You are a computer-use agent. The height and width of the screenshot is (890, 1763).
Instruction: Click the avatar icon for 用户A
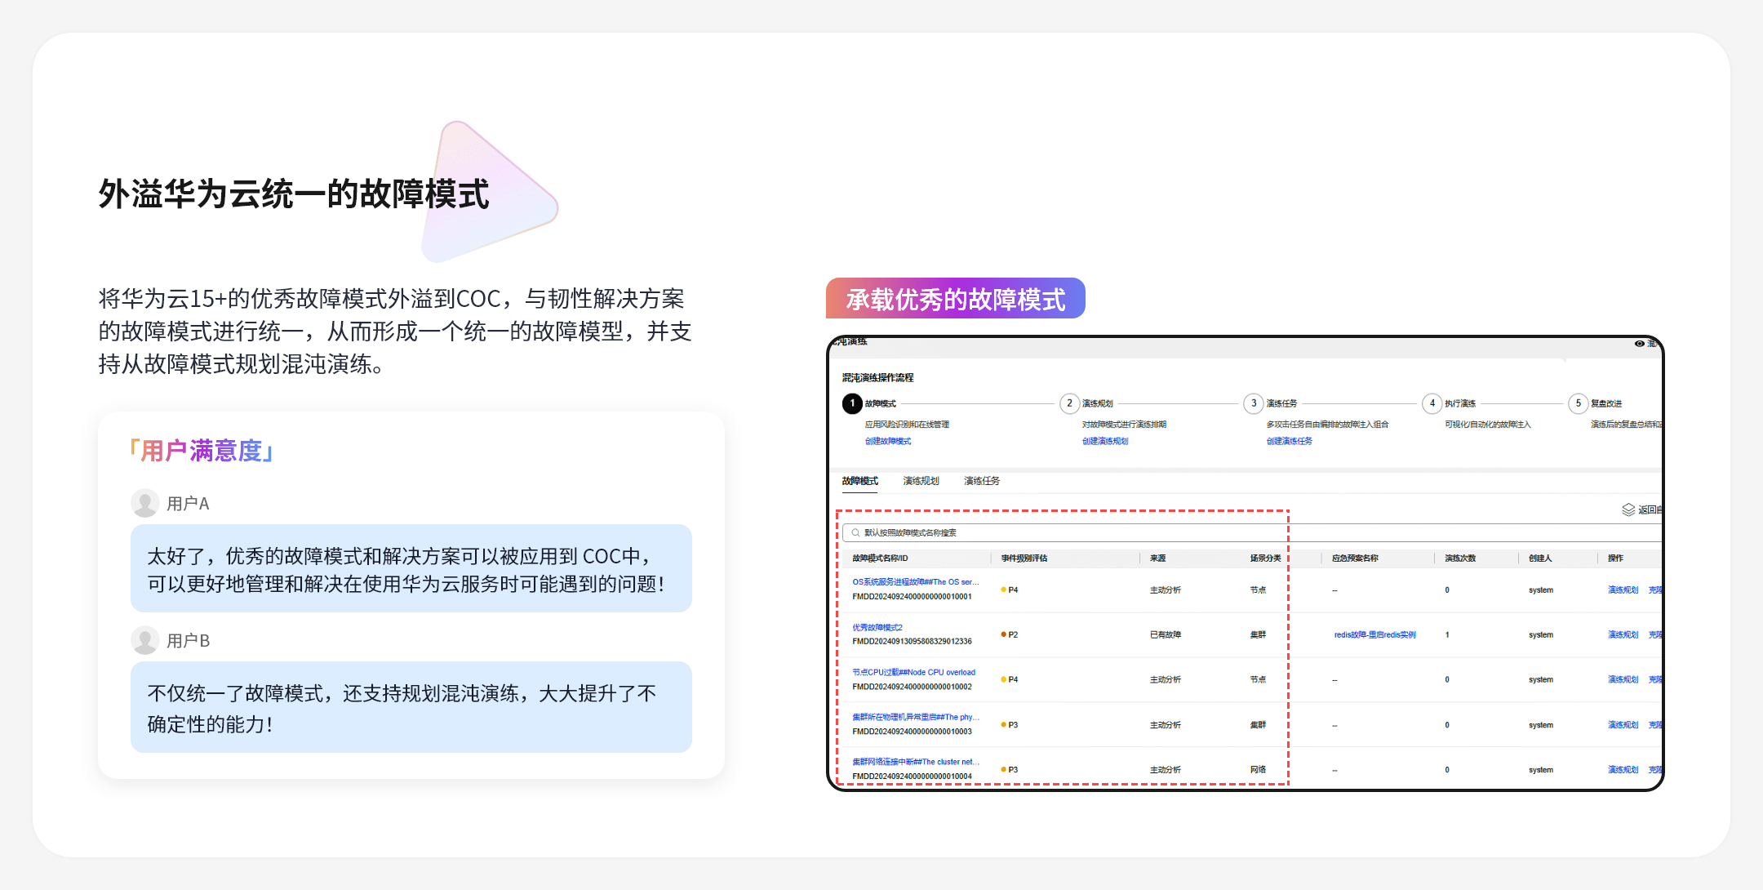[x=145, y=503]
